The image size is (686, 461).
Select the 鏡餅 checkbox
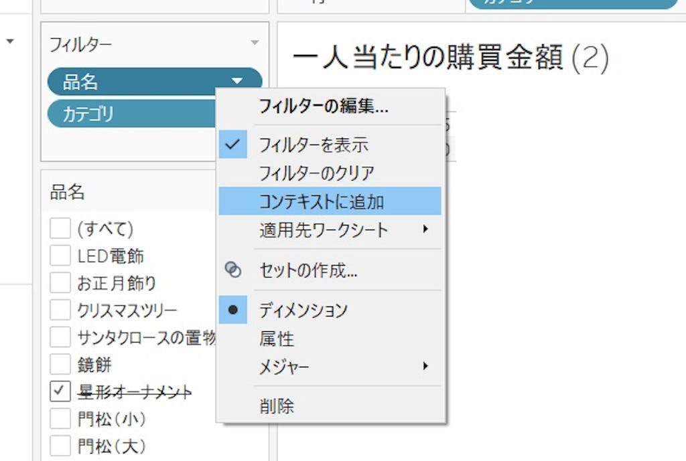pyautogui.click(x=60, y=365)
